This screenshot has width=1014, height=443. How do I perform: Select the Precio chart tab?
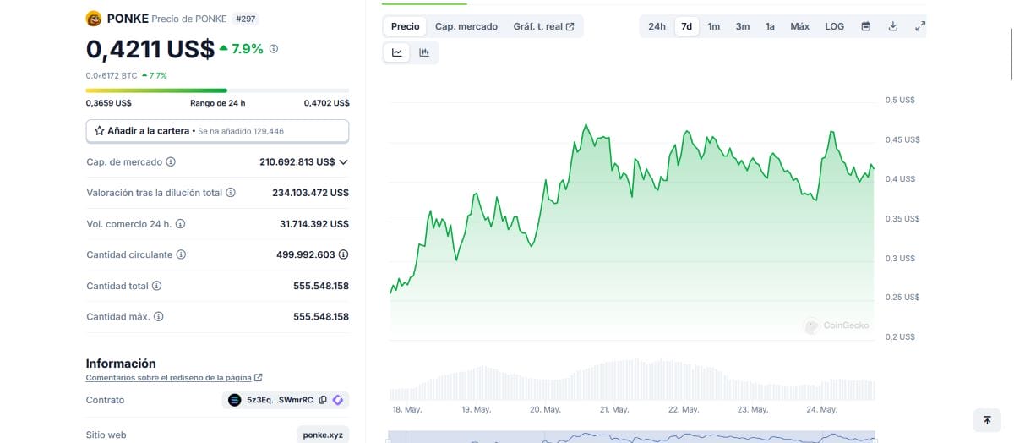(405, 26)
